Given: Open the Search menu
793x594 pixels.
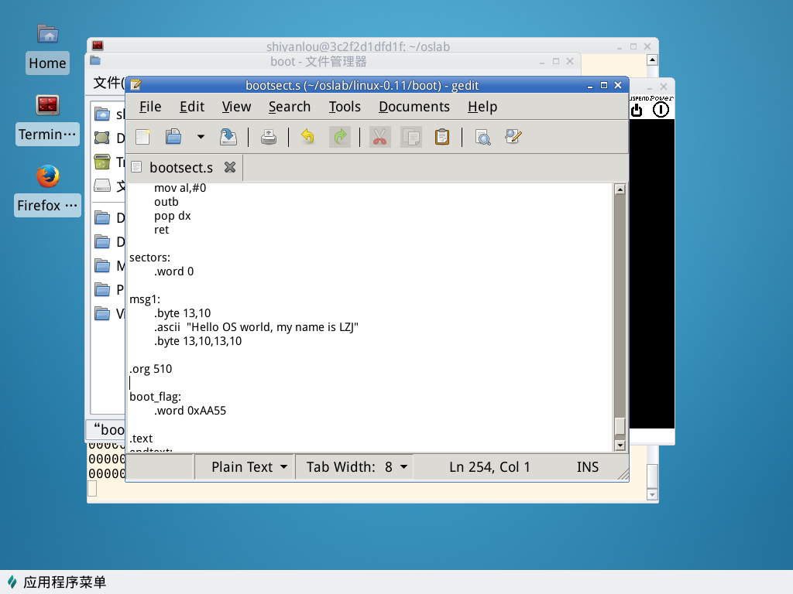Looking at the screenshot, I should pyautogui.click(x=289, y=107).
